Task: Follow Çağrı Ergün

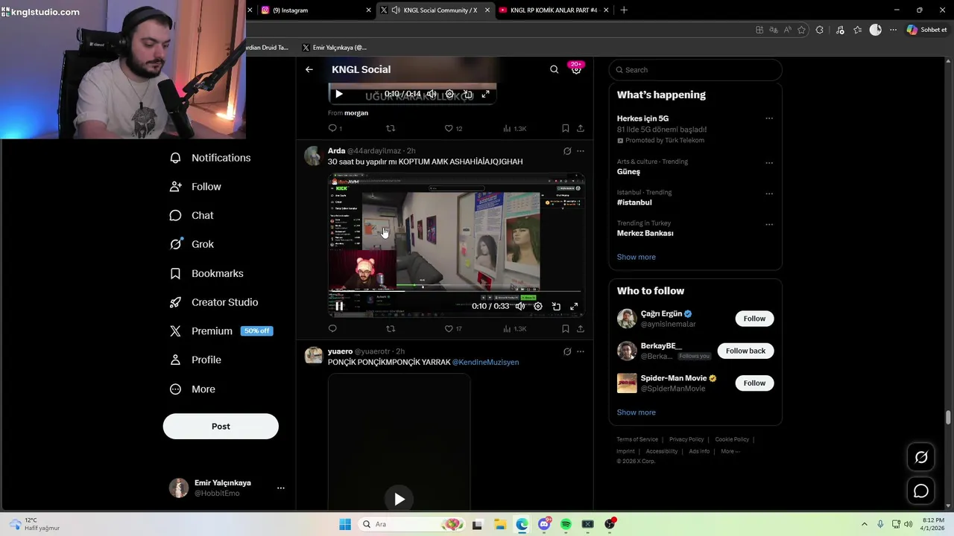Action: [x=754, y=319]
